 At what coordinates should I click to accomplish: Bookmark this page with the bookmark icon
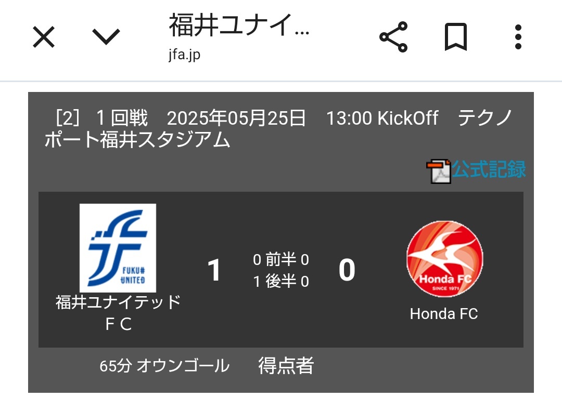455,37
